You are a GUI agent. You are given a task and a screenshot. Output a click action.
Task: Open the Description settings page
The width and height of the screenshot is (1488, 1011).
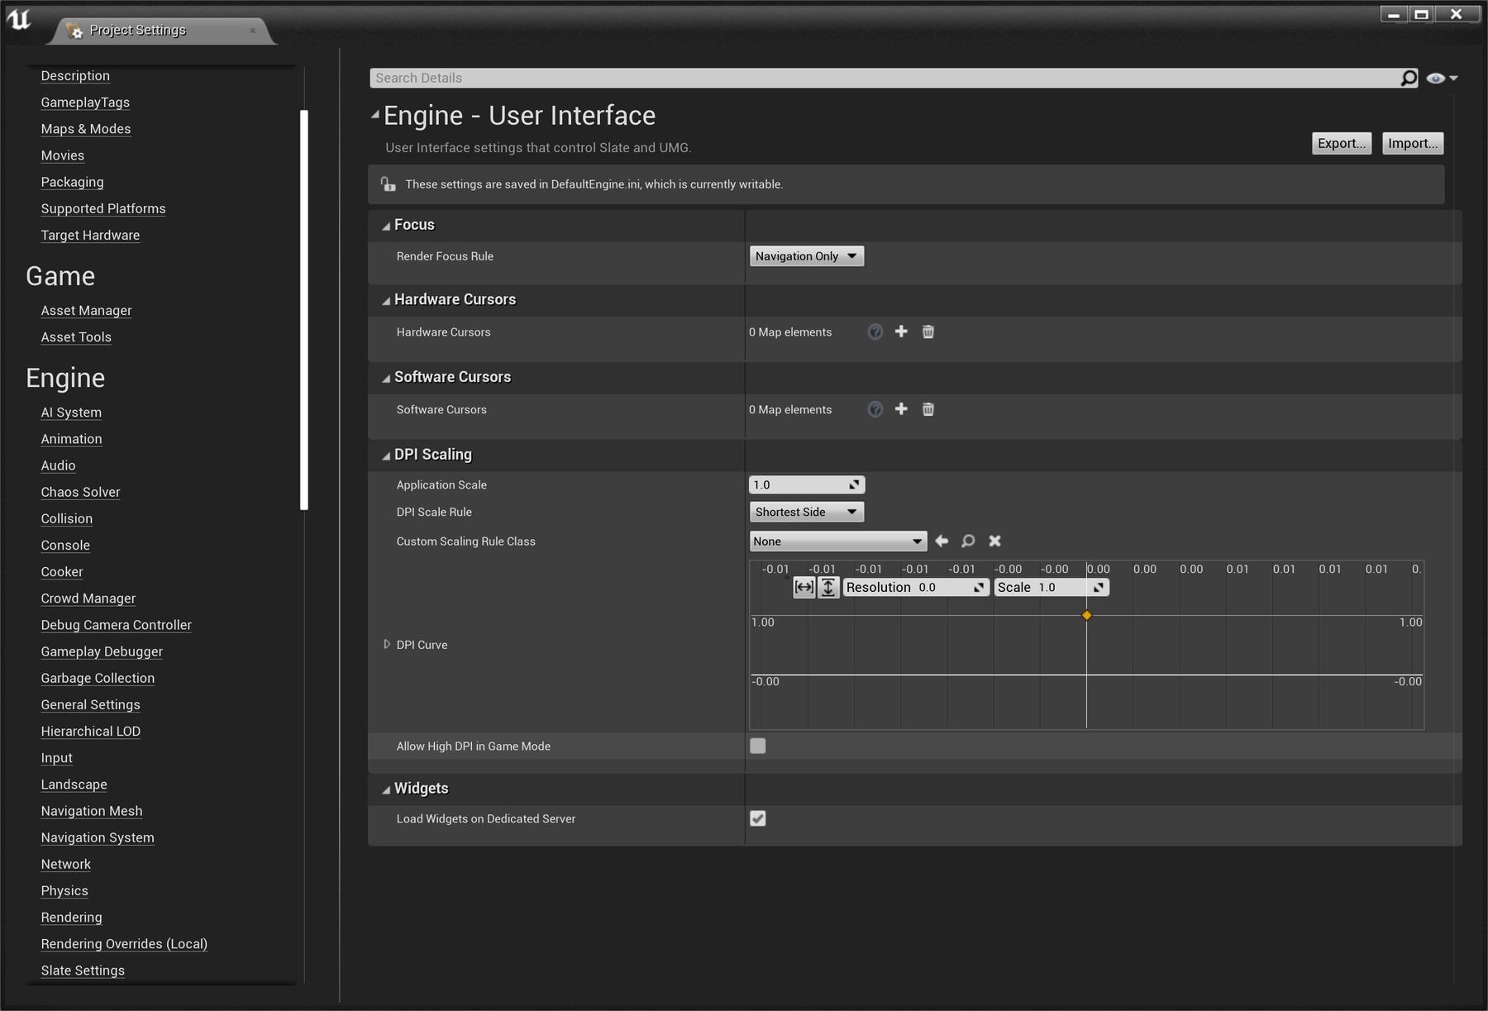coord(75,76)
